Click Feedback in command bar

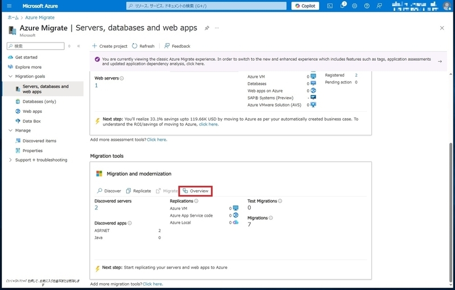pyautogui.click(x=177, y=46)
